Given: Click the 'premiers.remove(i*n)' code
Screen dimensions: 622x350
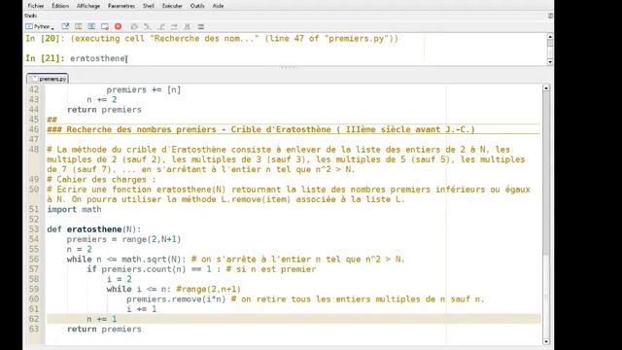Looking at the screenshot, I should (x=176, y=299).
